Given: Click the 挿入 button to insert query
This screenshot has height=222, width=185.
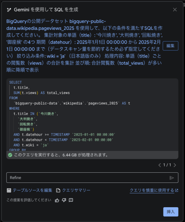Looking at the screenshot, I should tap(171, 212).
